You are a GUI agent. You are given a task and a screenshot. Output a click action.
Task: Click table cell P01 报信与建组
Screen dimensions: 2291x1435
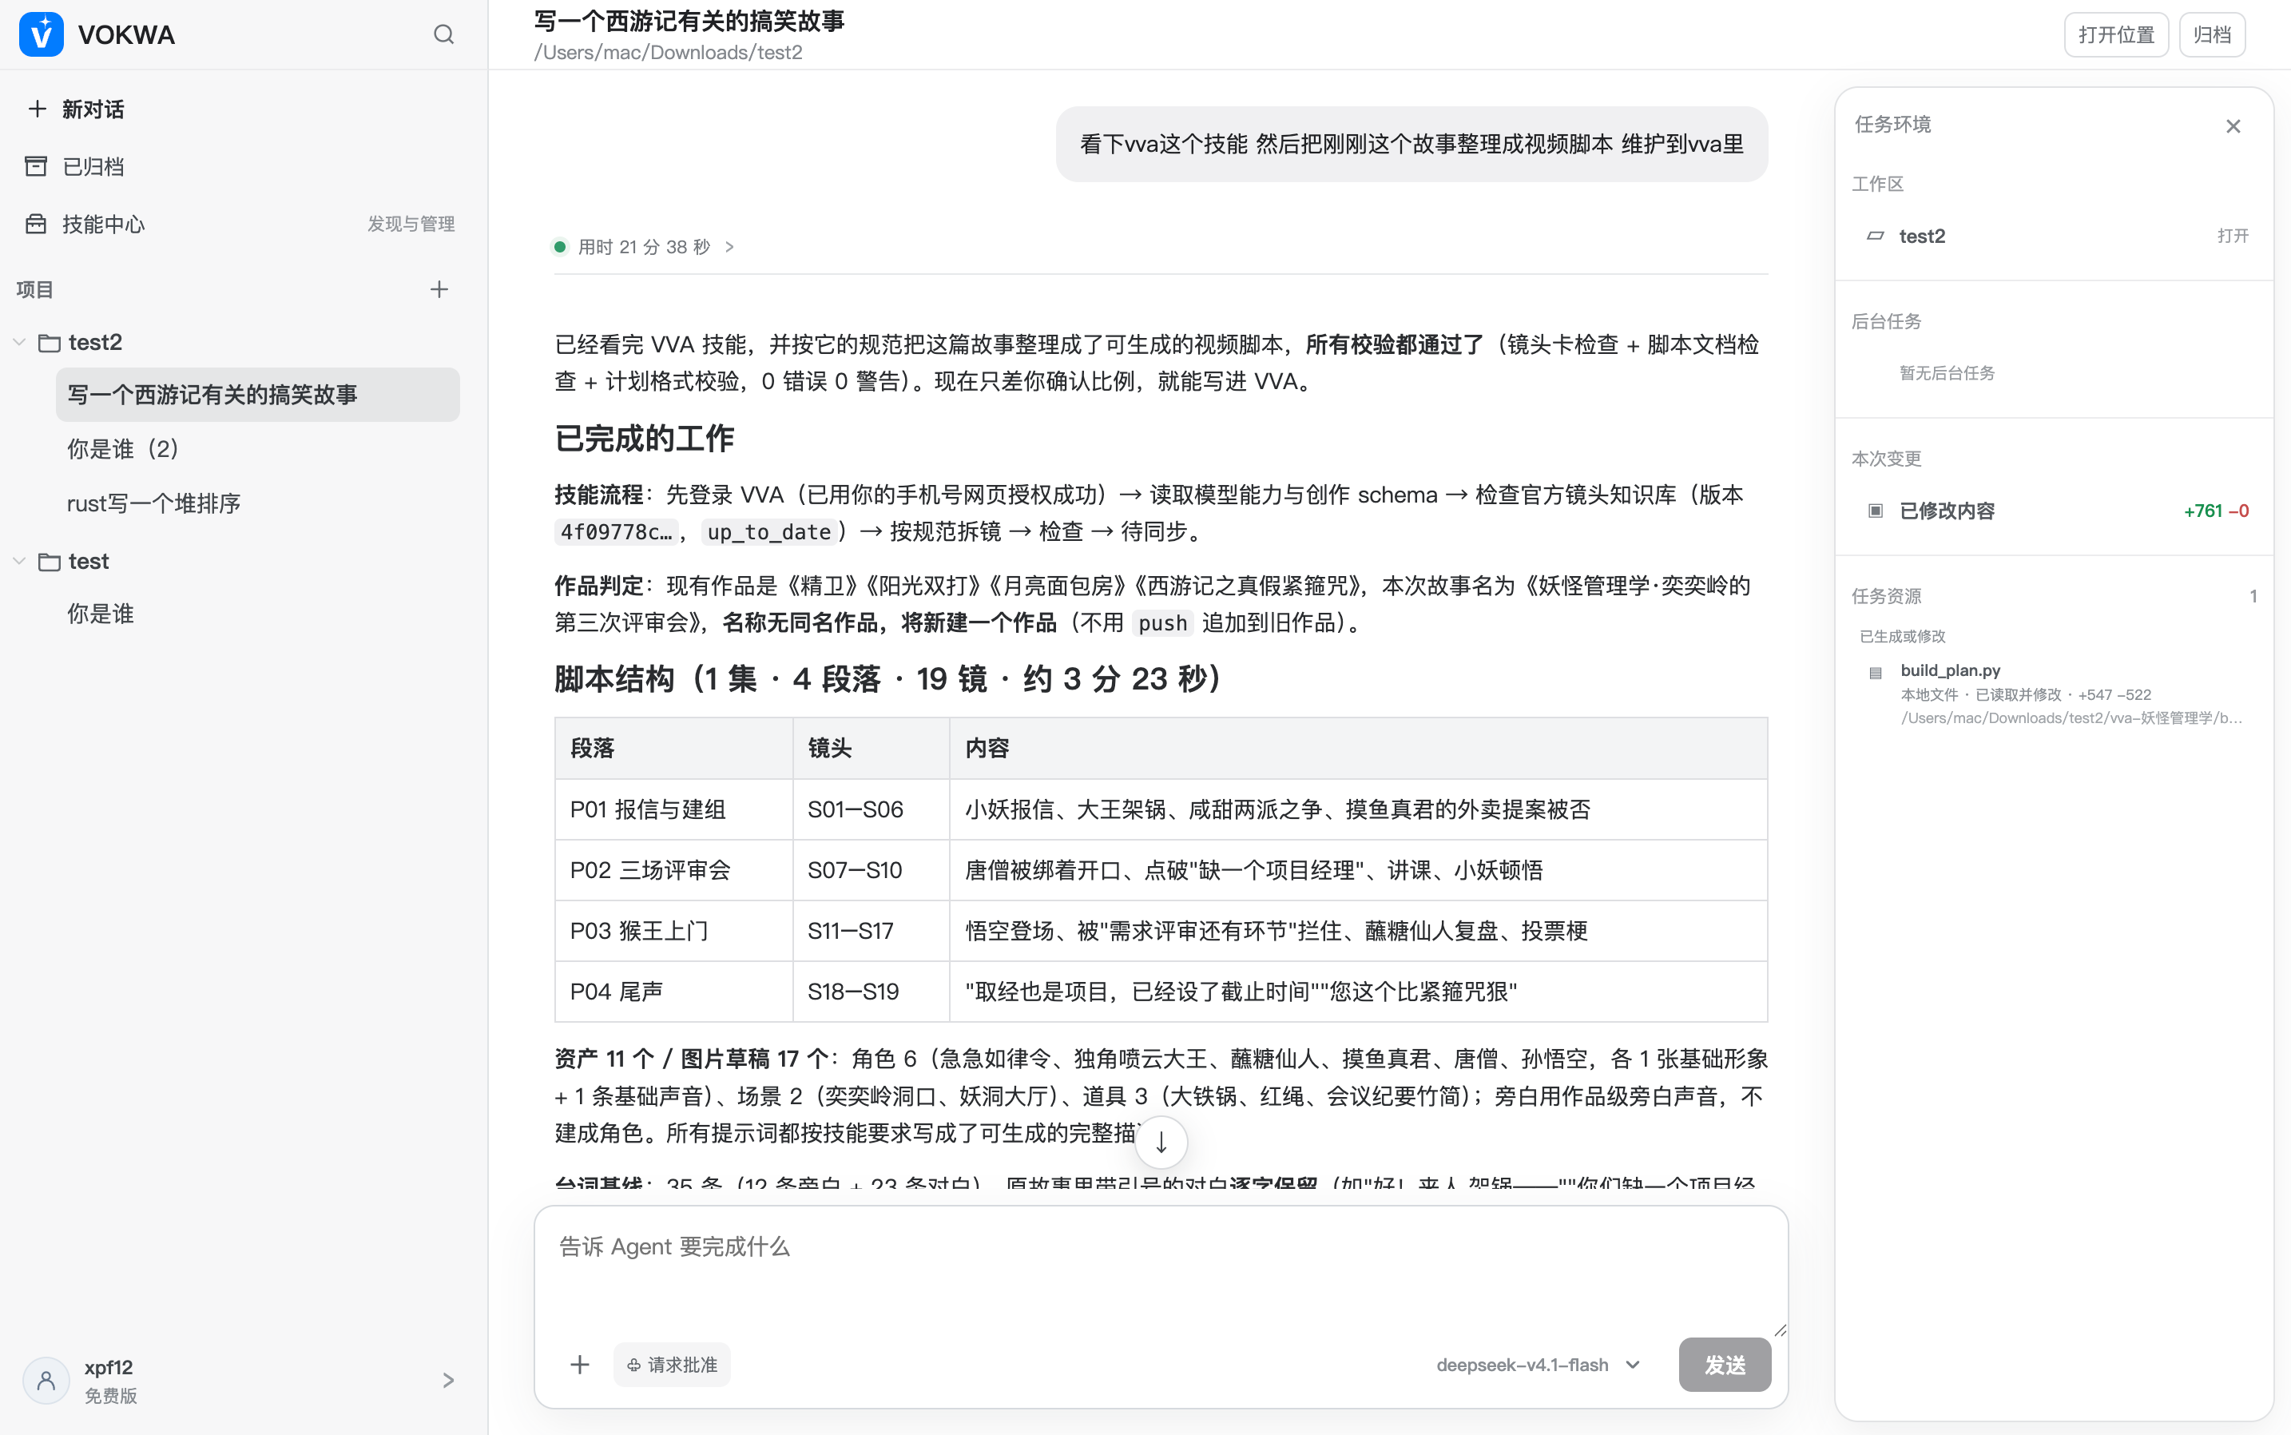(x=673, y=809)
